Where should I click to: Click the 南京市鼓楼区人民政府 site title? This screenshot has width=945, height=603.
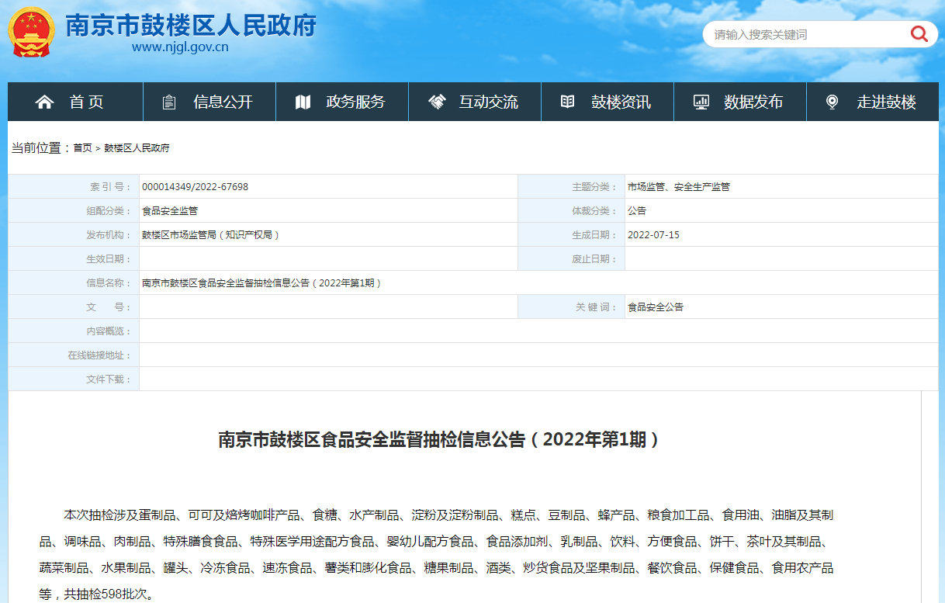(191, 25)
